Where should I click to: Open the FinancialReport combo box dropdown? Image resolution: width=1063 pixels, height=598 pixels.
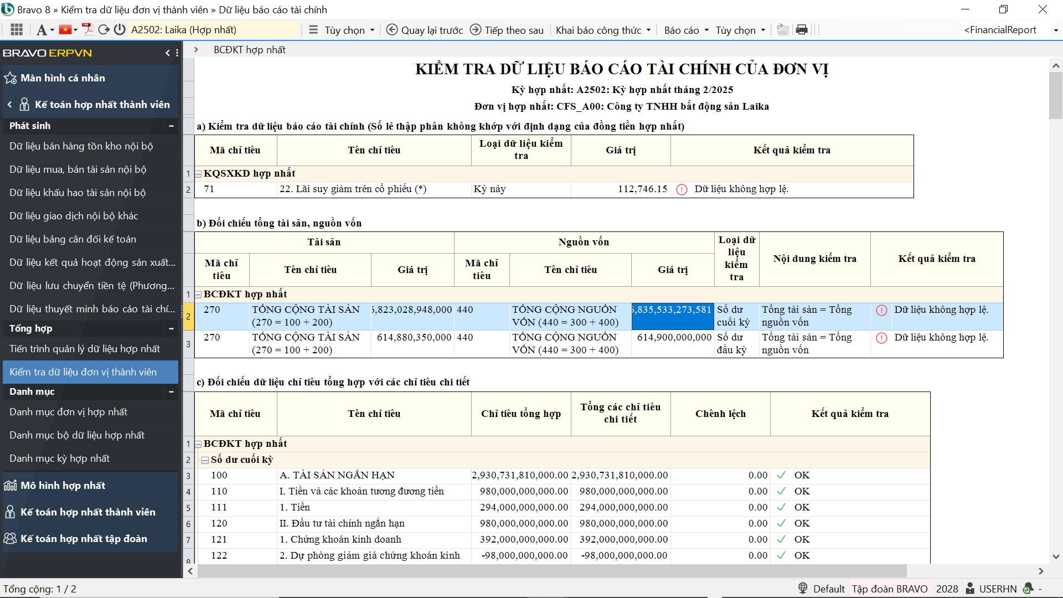[x=1055, y=30]
